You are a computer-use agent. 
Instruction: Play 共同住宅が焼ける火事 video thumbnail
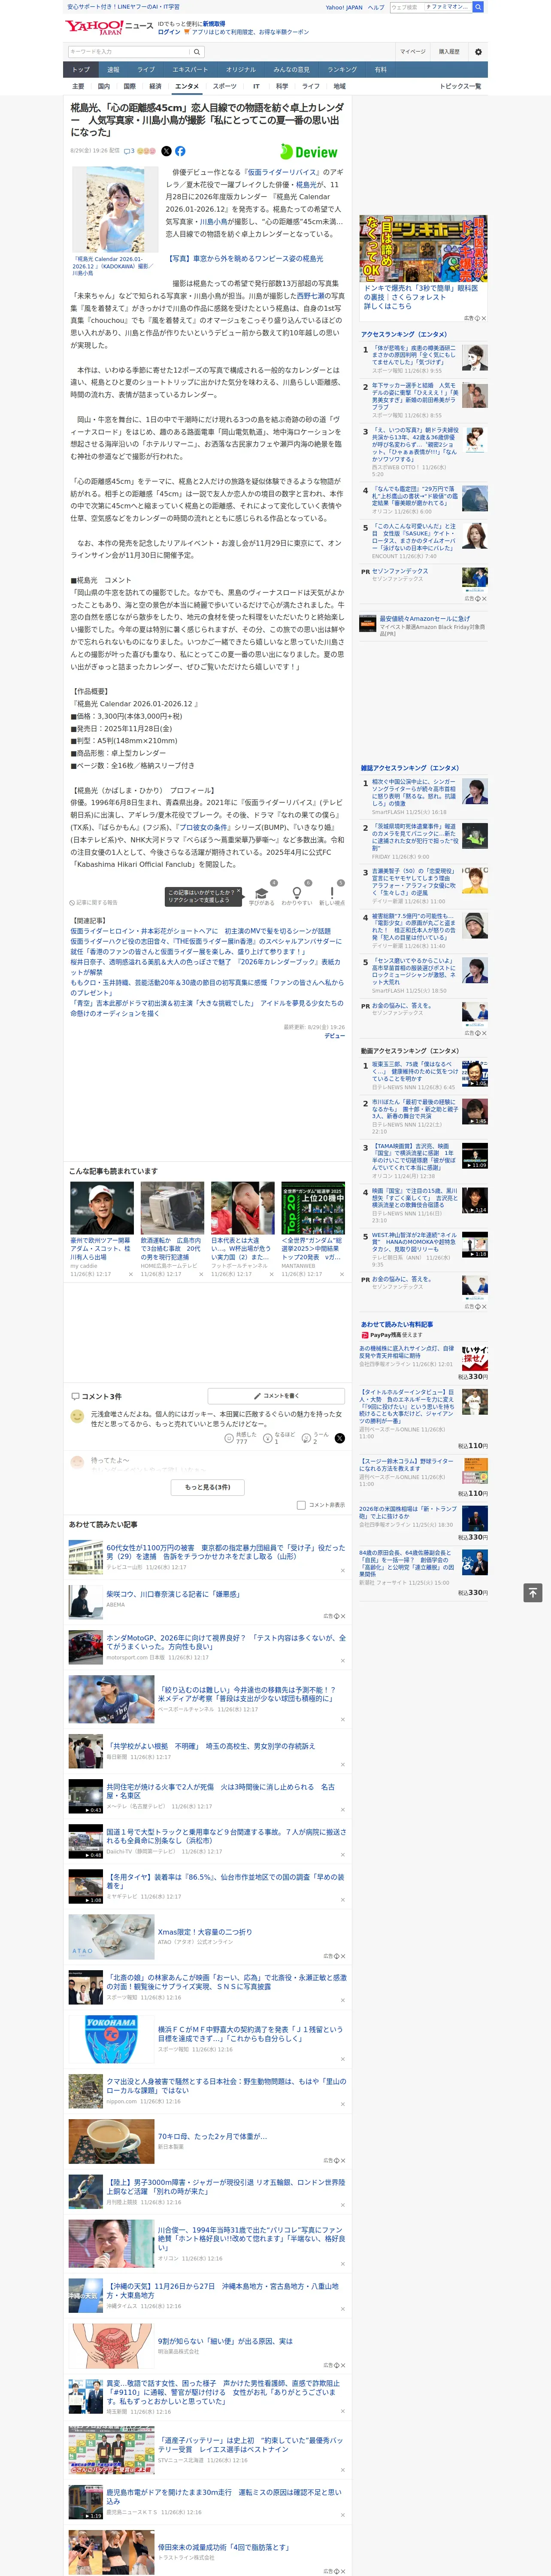(85, 1796)
